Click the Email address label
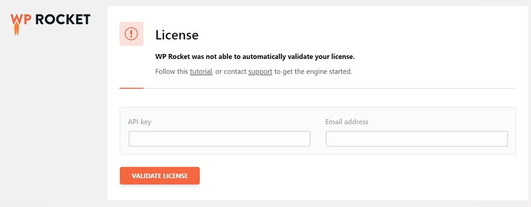 347,122
